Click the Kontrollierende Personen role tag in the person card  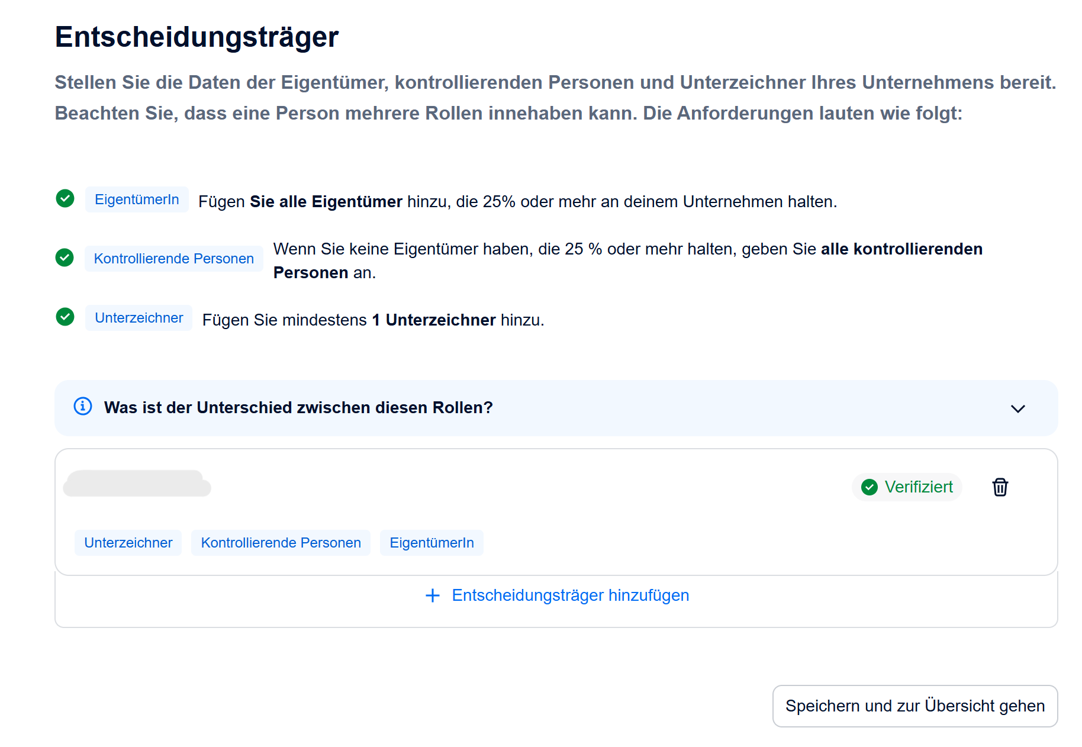click(281, 543)
